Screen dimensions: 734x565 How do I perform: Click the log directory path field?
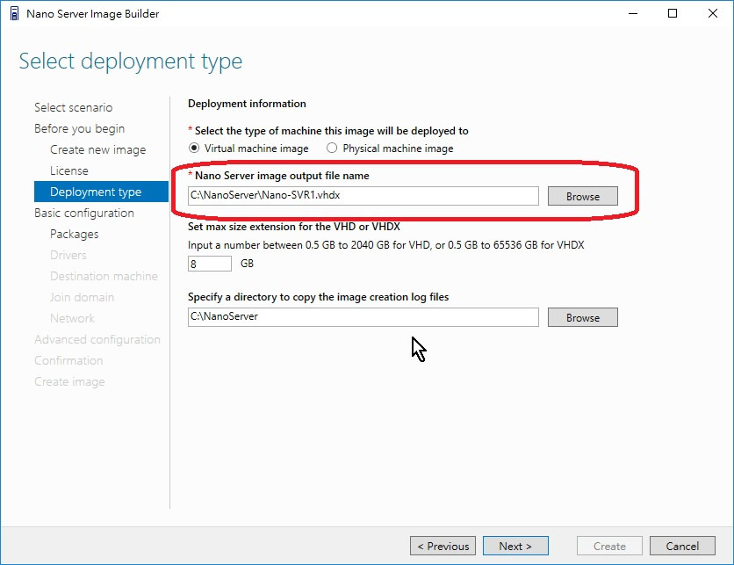(x=363, y=317)
